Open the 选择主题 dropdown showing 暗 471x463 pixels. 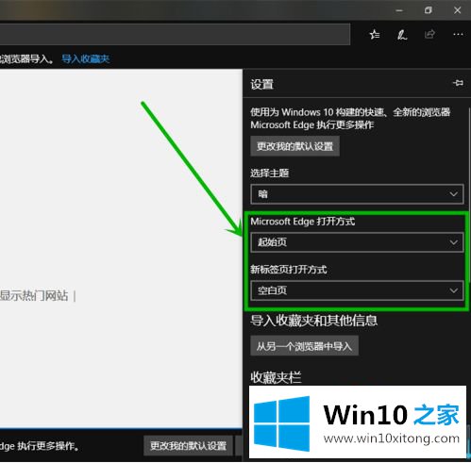pos(357,194)
